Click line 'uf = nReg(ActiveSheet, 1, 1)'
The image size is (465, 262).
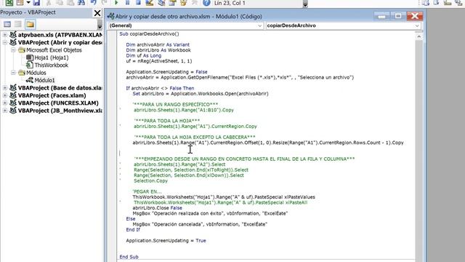[159, 61]
